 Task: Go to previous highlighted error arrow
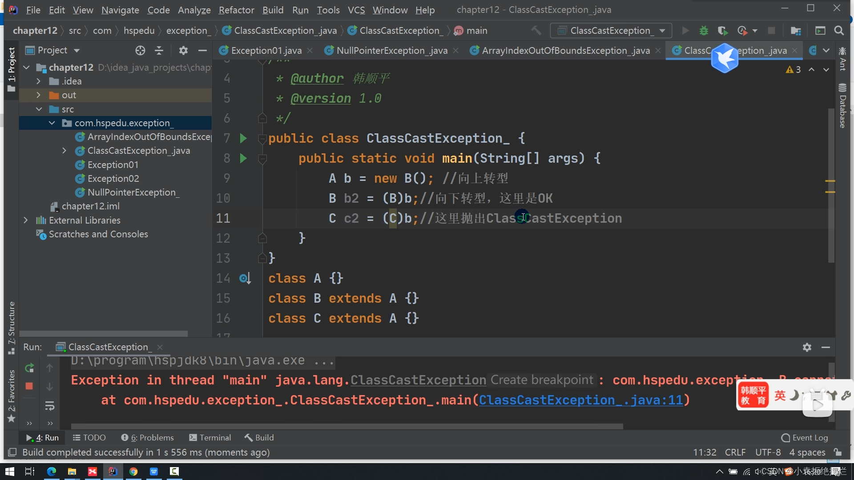(x=812, y=69)
